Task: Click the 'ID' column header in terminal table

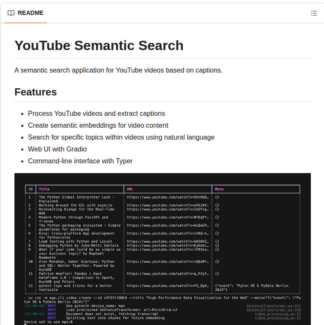Action: [31, 189]
